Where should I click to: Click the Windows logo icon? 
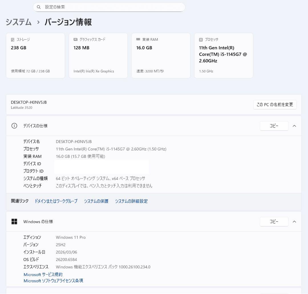coord(14,222)
